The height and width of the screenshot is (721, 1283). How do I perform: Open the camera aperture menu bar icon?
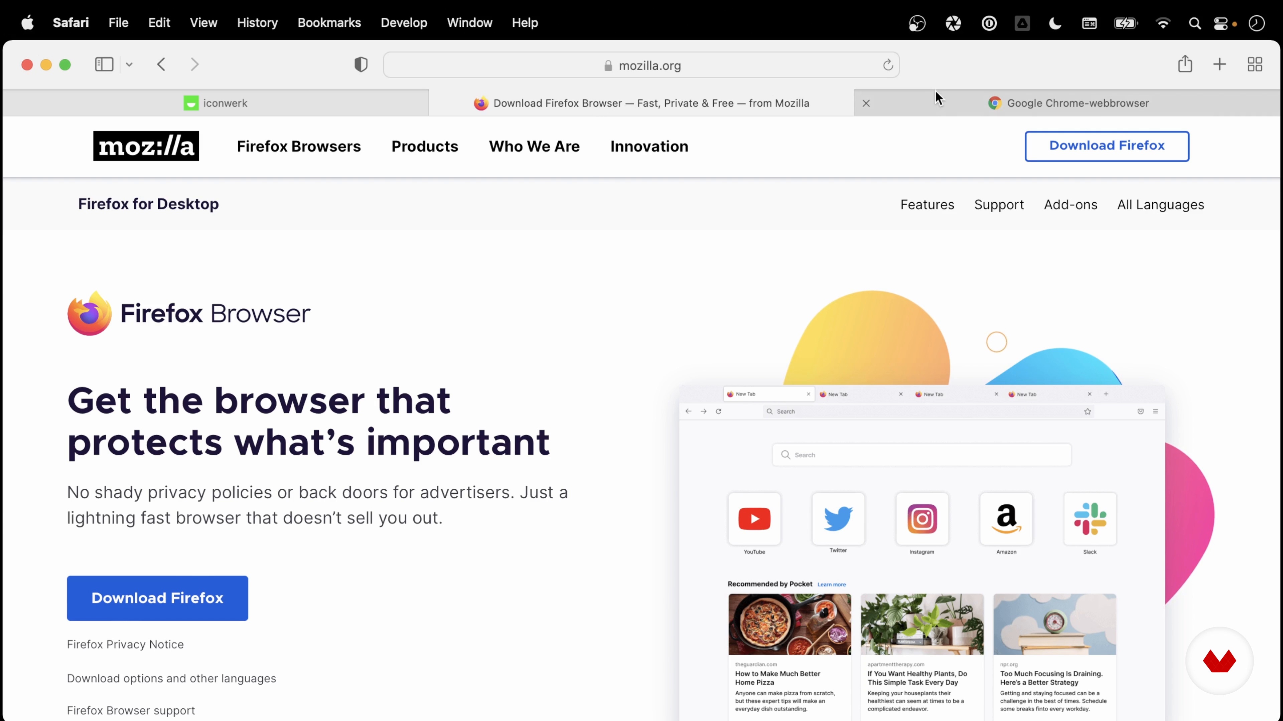pyautogui.click(x=953, y=23)
